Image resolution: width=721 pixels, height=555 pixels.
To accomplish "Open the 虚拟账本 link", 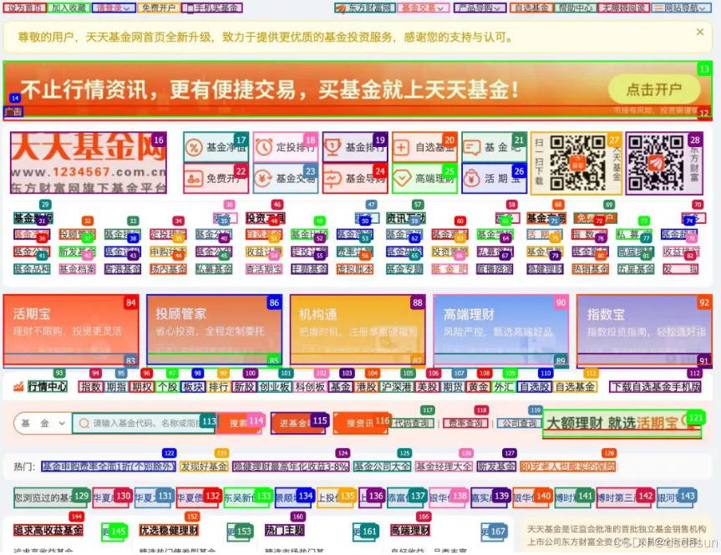I will [x=354, y=269].
